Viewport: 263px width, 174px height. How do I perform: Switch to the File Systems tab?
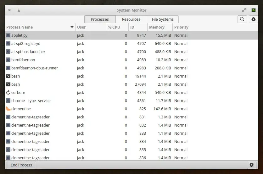pyautogui.click(x=162, y=19)
